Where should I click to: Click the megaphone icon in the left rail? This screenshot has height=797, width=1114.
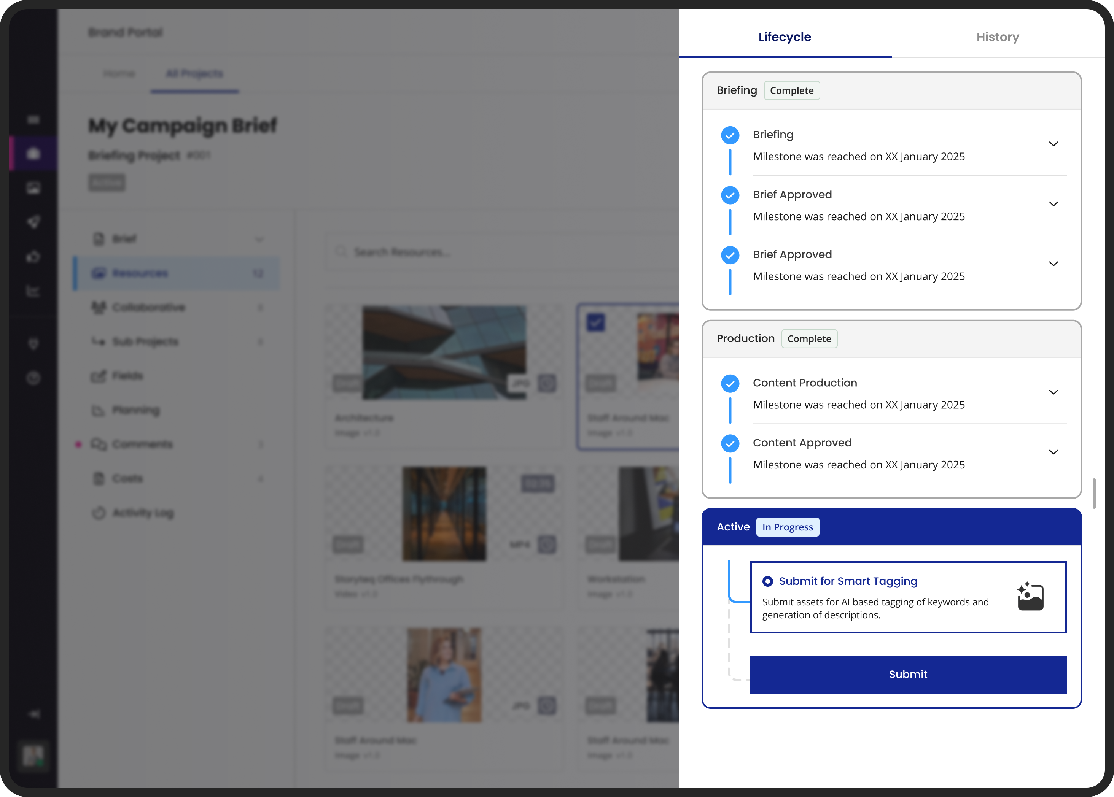[x=33, y=221]
